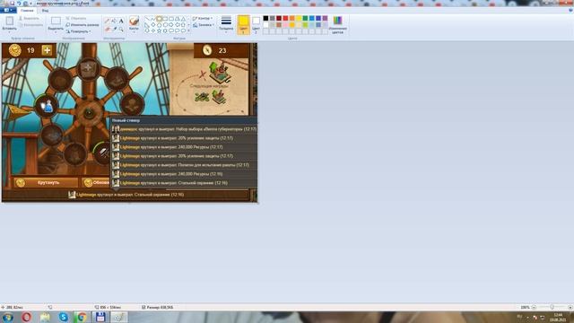
Task: Choose the Five-point star shape
Action: point(160,31)
